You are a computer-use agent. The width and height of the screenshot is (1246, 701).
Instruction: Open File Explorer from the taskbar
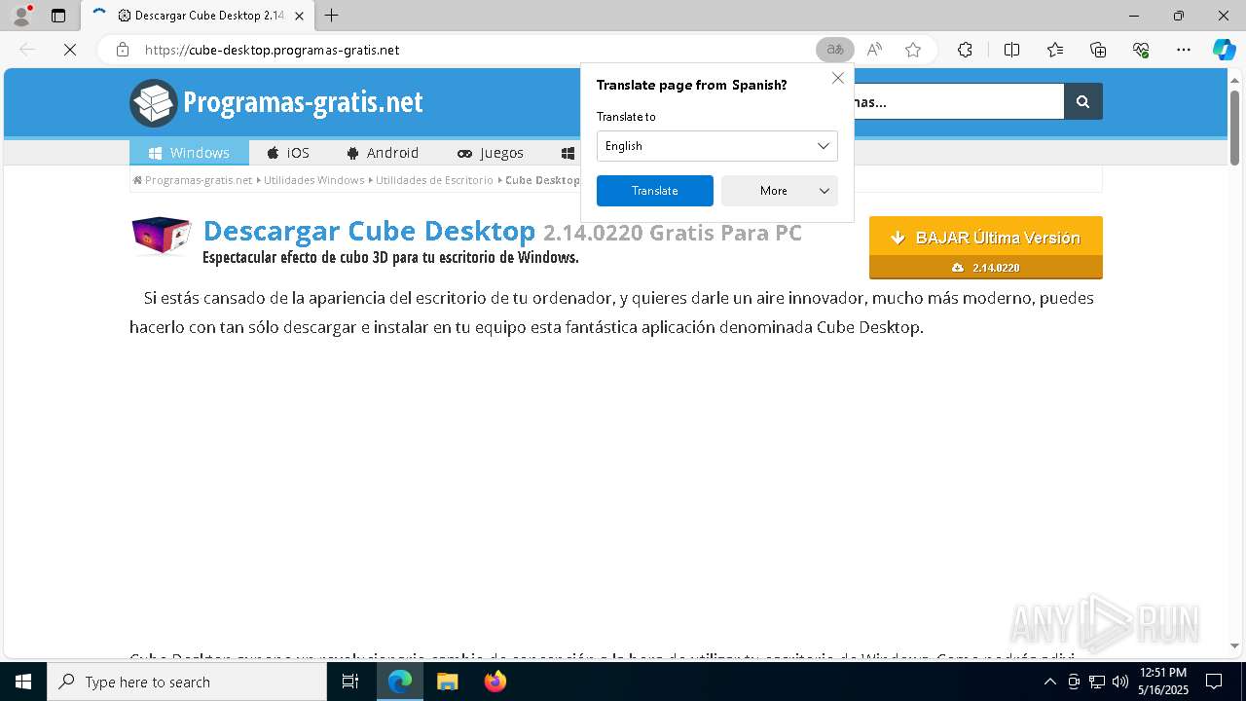tap(448, 682)
